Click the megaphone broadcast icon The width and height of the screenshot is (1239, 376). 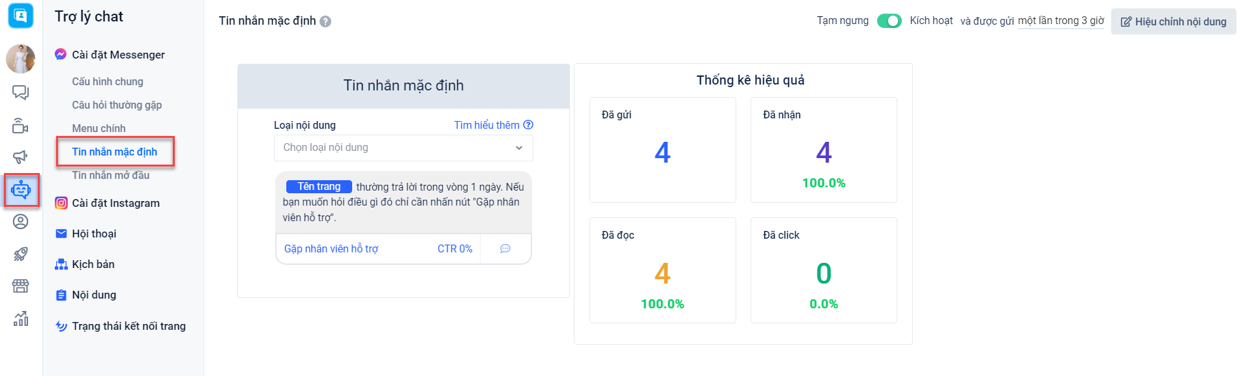(x=21, y=157)
